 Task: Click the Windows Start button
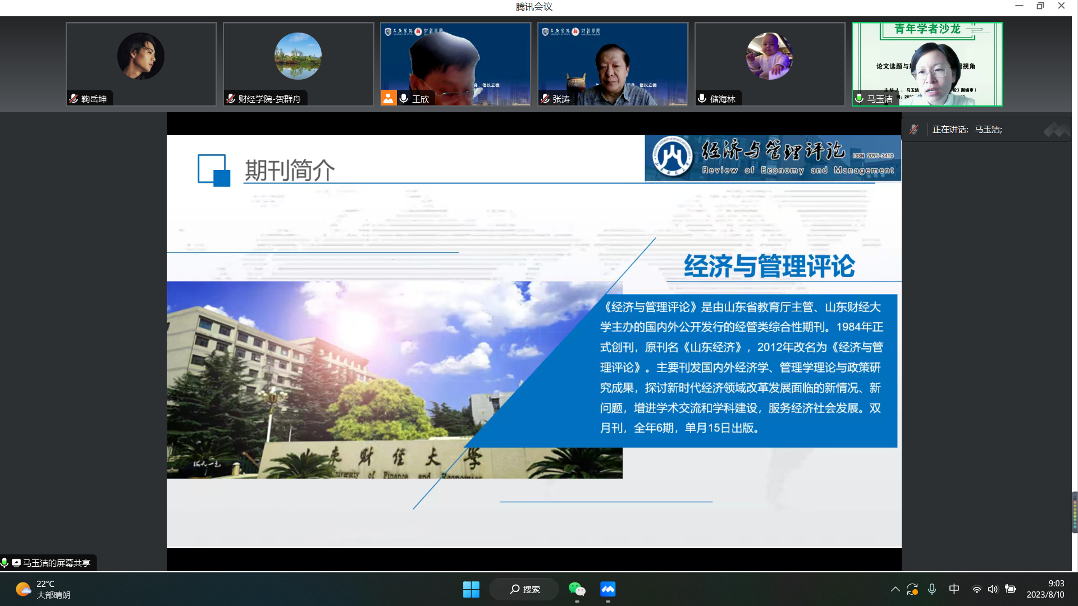tap(471, 589)
